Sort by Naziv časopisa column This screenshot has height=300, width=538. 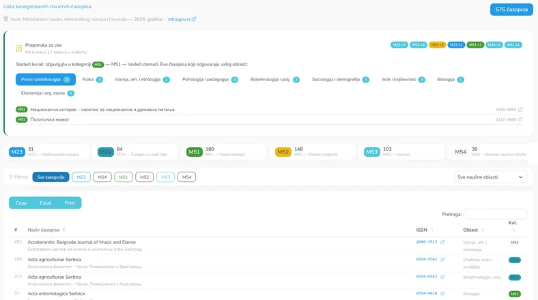coord(46,230)
